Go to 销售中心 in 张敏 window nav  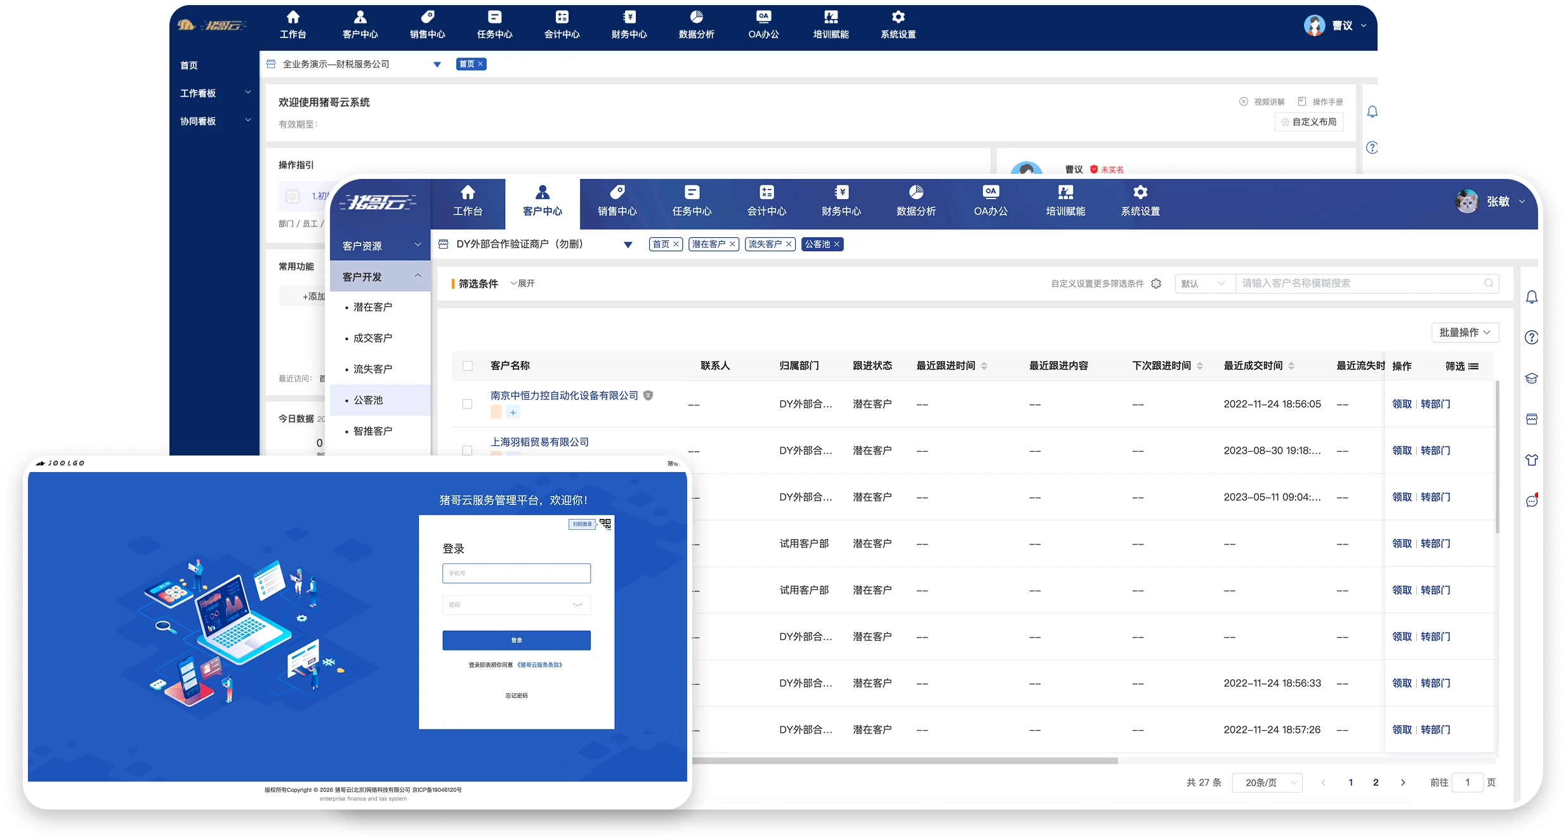coord(617,202)
